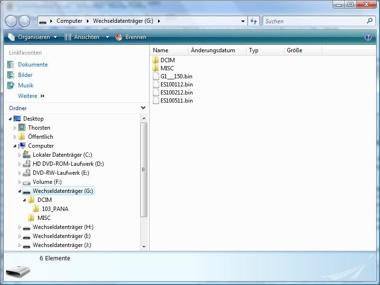Select the G1__150.bin file icon

click(x=156, y=76)
